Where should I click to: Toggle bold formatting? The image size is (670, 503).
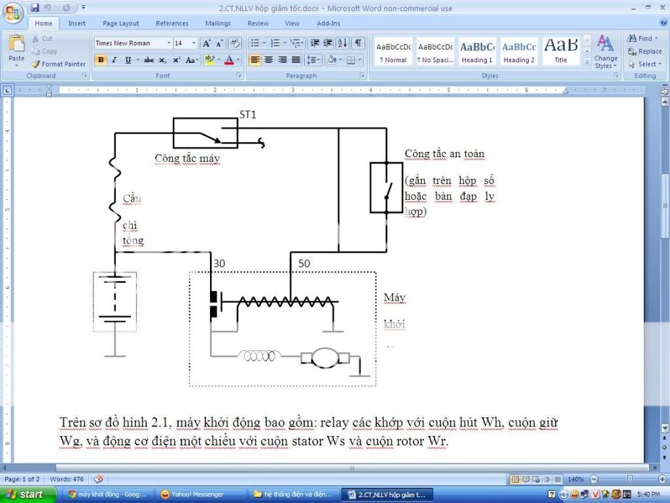pyautogui.click(x=101, y=60)
